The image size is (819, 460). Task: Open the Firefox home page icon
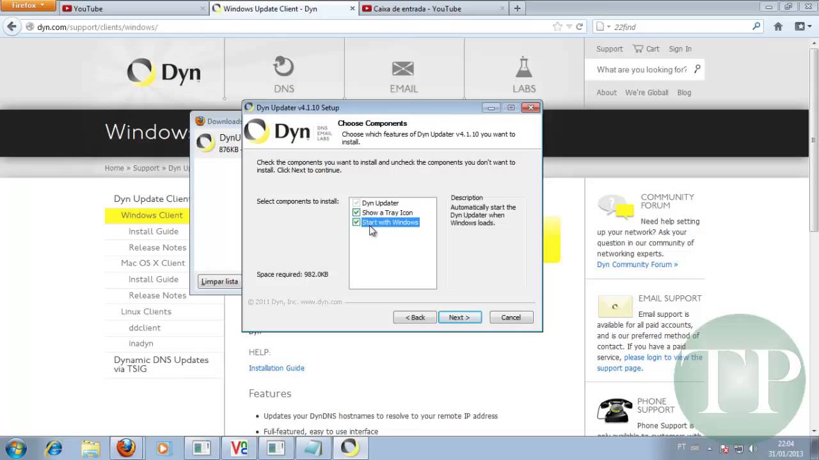[x=778, y=27]
